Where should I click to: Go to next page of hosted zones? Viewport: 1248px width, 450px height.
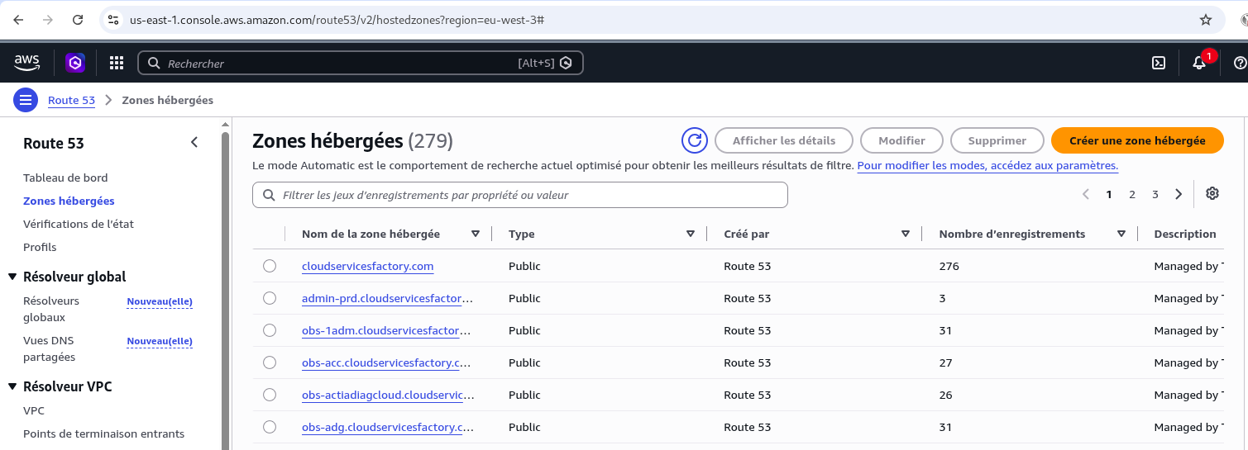(1179, 194)
